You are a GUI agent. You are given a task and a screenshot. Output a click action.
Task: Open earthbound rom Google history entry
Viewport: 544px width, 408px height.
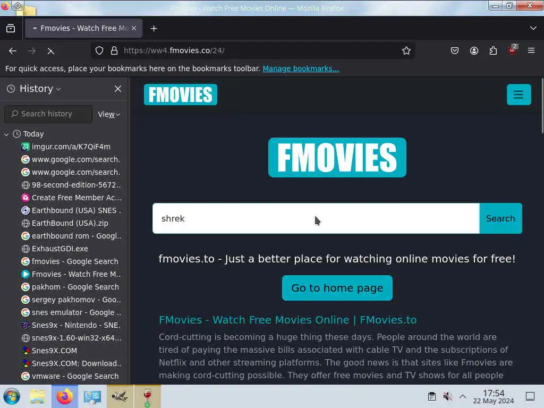click(x=71, y=236)
